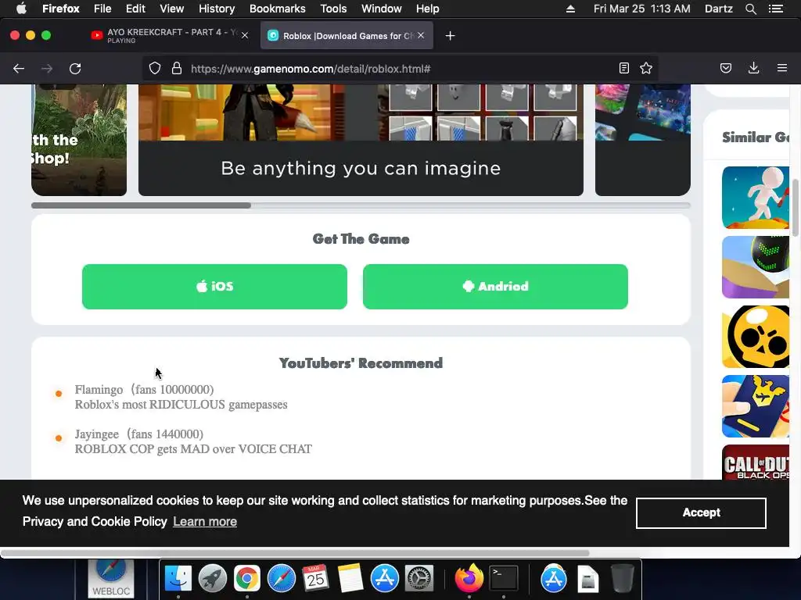801x600 pixels.
Task: Go back to previous page
Action: (19, 69)
